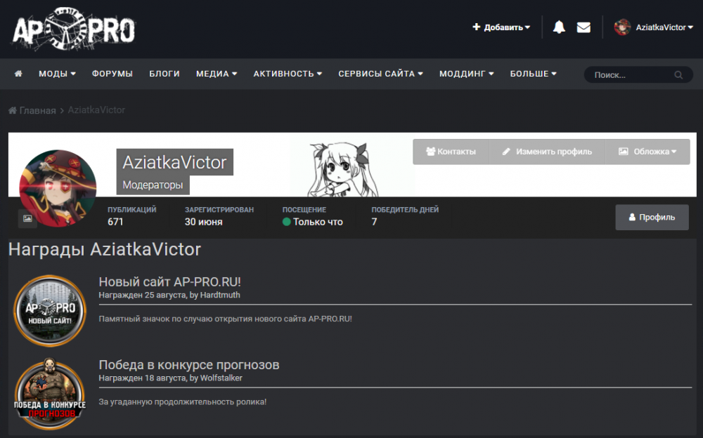The height and width of the screenshot is (438, 703).
Task: Click the home icon in the breadcrumb trail
Action: (11, 110)
